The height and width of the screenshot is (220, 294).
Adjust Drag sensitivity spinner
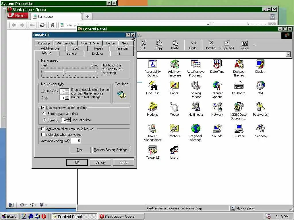click(67, 97)
